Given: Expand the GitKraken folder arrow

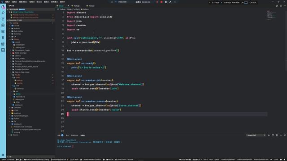Looking at the screenshot, I should [x=10, y=108].
